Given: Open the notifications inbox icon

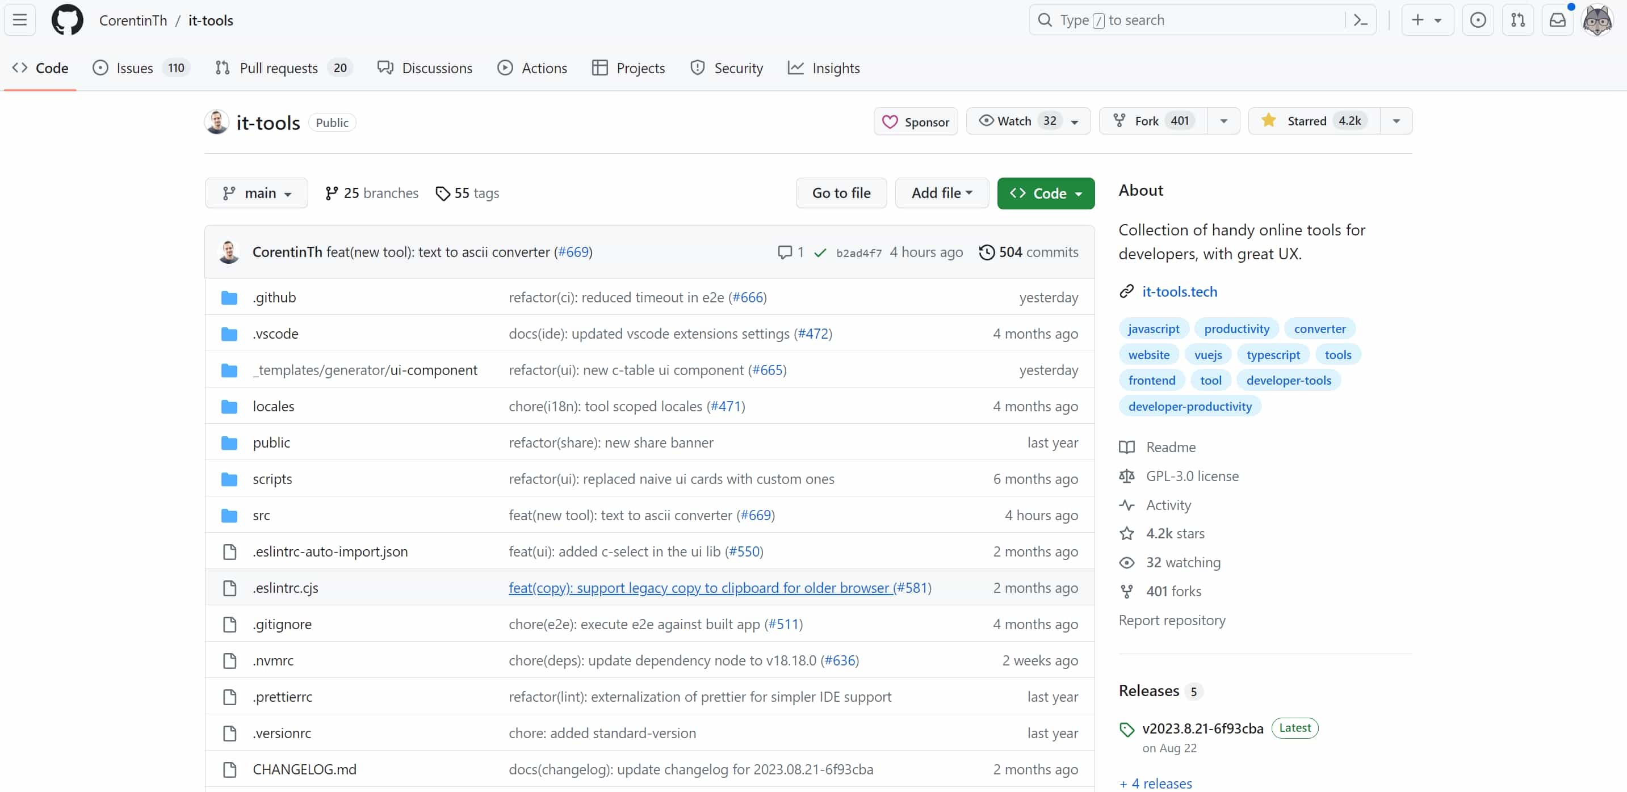Looking at the screenshot, I should [x=1558, y=20].
